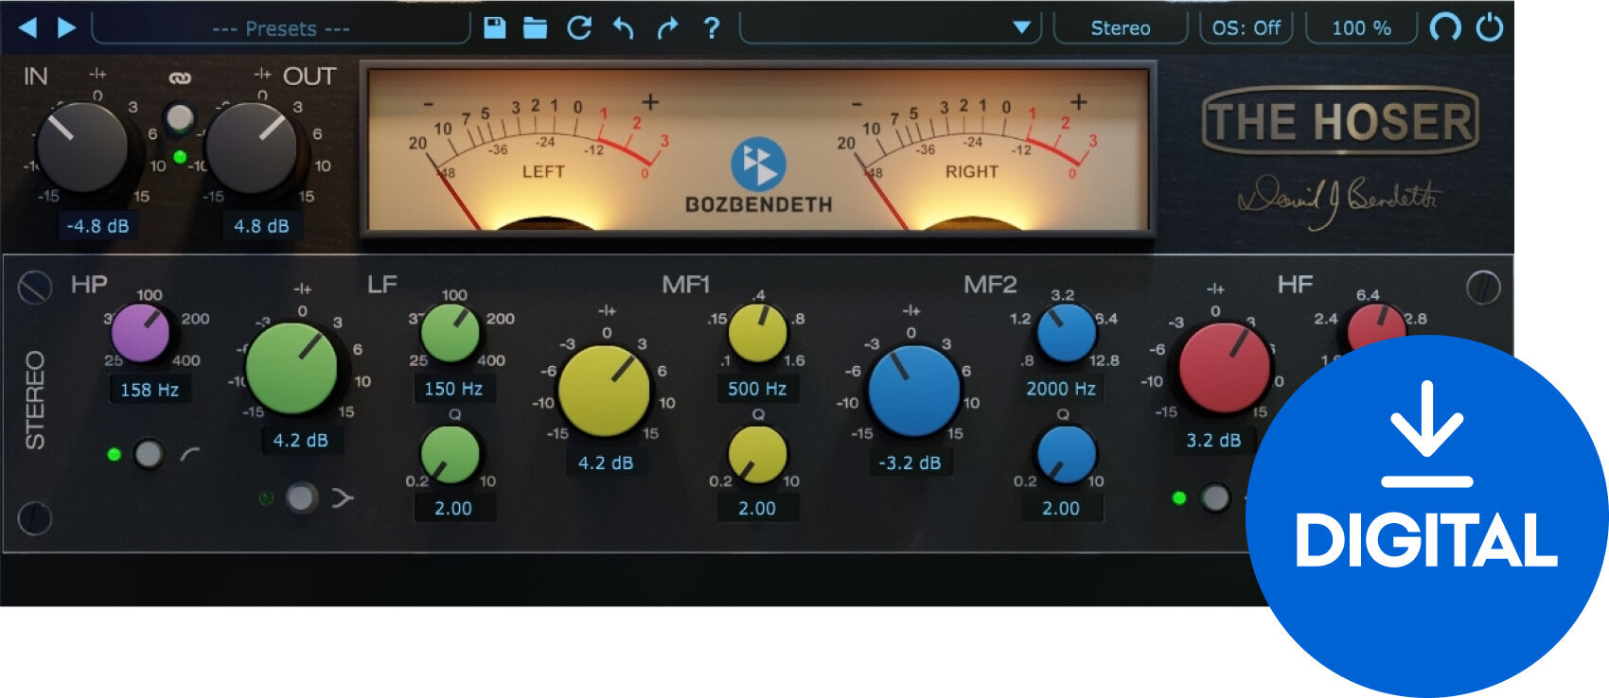The image size is (1609, 698).
Task: Redo the last change
Action: coord(667,27)
